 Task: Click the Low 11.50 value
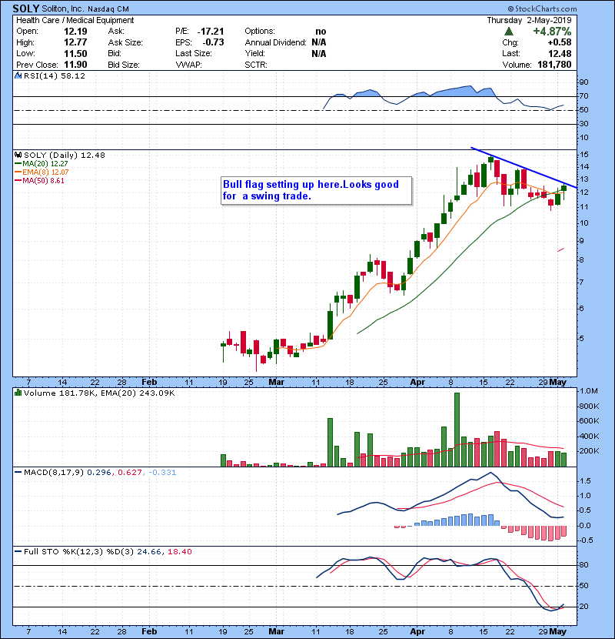click(x=75, y=53)
